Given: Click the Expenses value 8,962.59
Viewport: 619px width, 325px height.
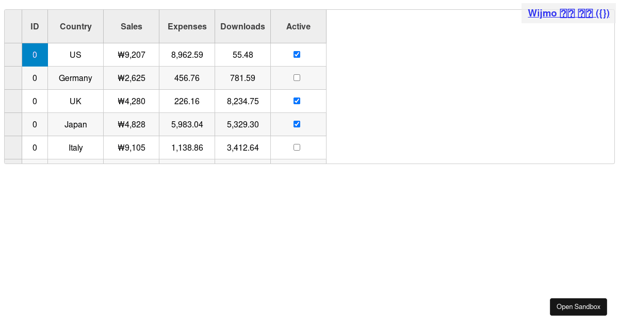Looking at the screenshot, I should tap(187, 55).
